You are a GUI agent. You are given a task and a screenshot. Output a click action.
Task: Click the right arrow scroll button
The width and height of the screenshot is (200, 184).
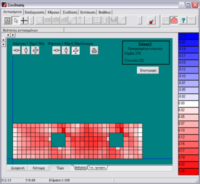click(x=13, y=35)
